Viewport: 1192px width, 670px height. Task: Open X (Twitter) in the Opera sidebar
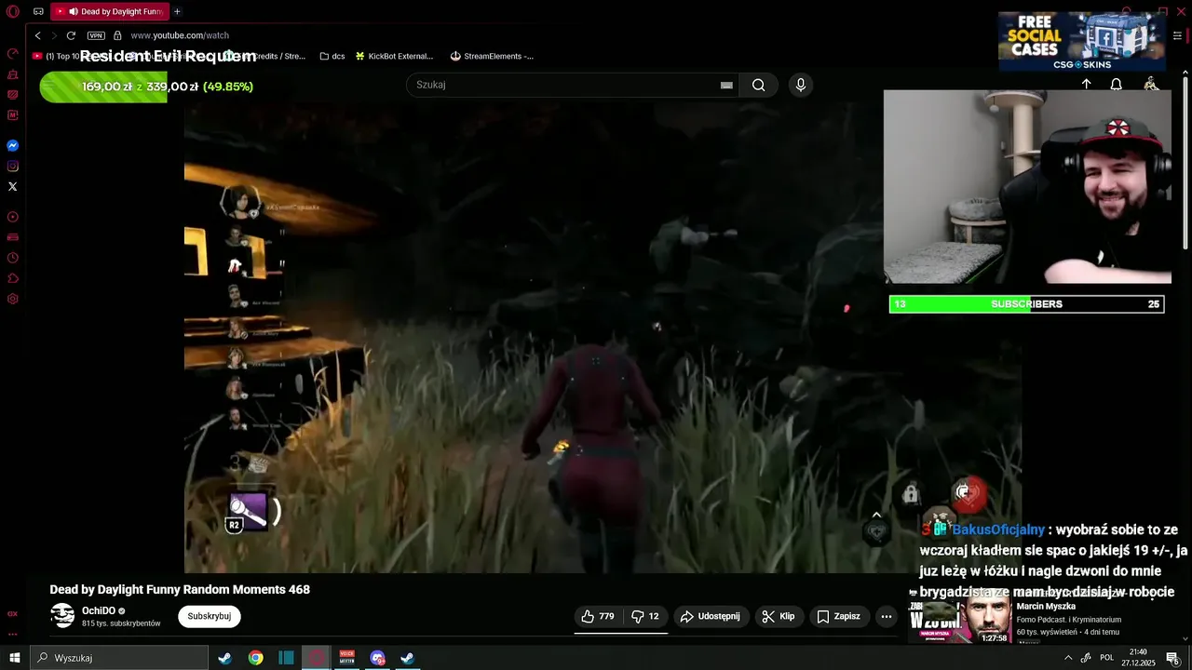(13, 187)
